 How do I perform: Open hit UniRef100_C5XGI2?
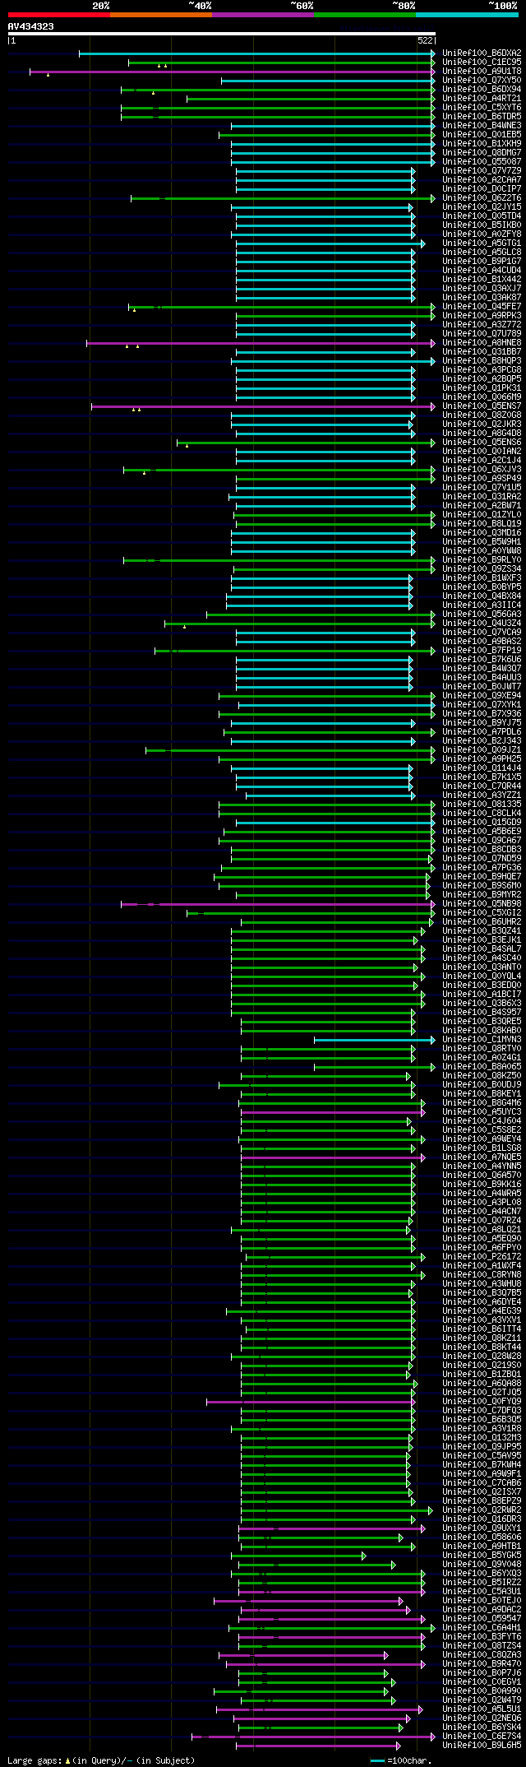(482, 913)
